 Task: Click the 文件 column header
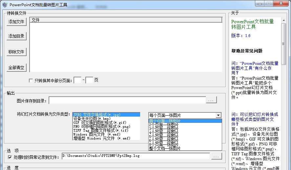[x=126, y=20]
